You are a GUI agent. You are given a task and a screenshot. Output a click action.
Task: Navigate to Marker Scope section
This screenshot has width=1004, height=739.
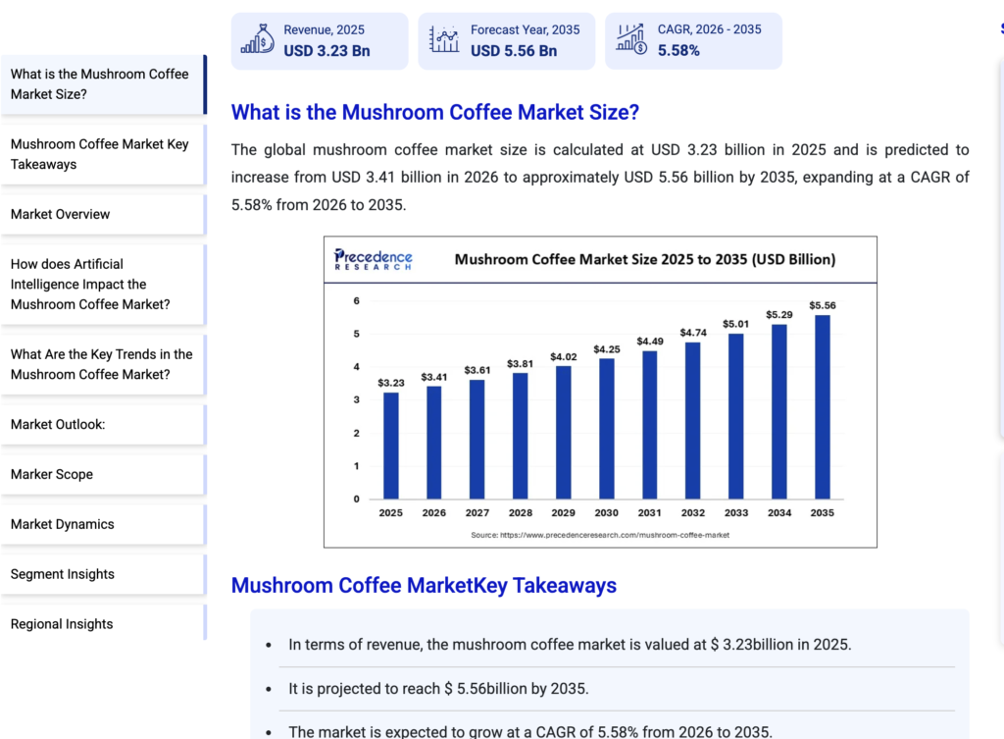pos(52,474)
